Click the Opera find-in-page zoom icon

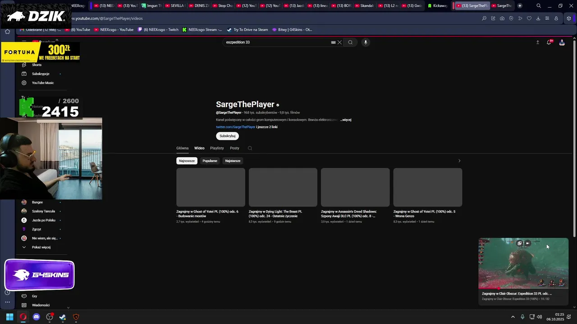click(484, 18)
